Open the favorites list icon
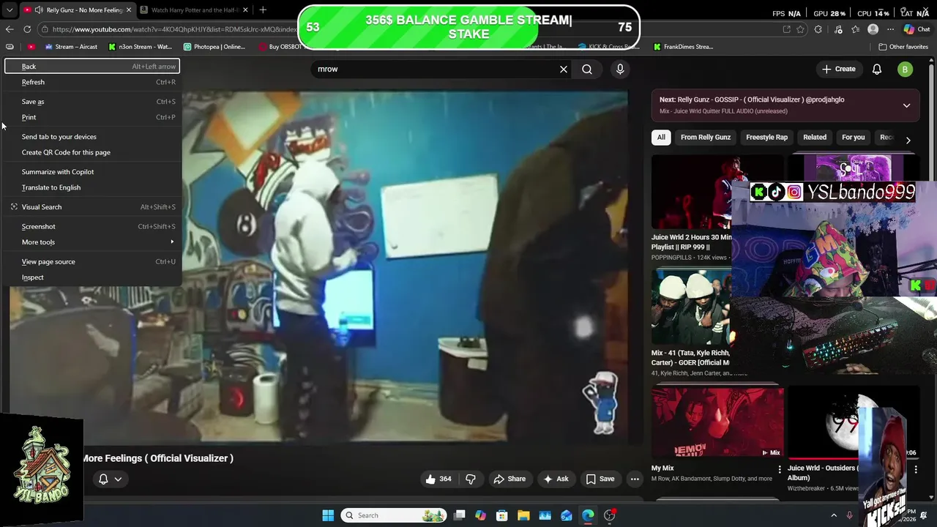Viewport: 937px width, 527px height. (855, 29)
